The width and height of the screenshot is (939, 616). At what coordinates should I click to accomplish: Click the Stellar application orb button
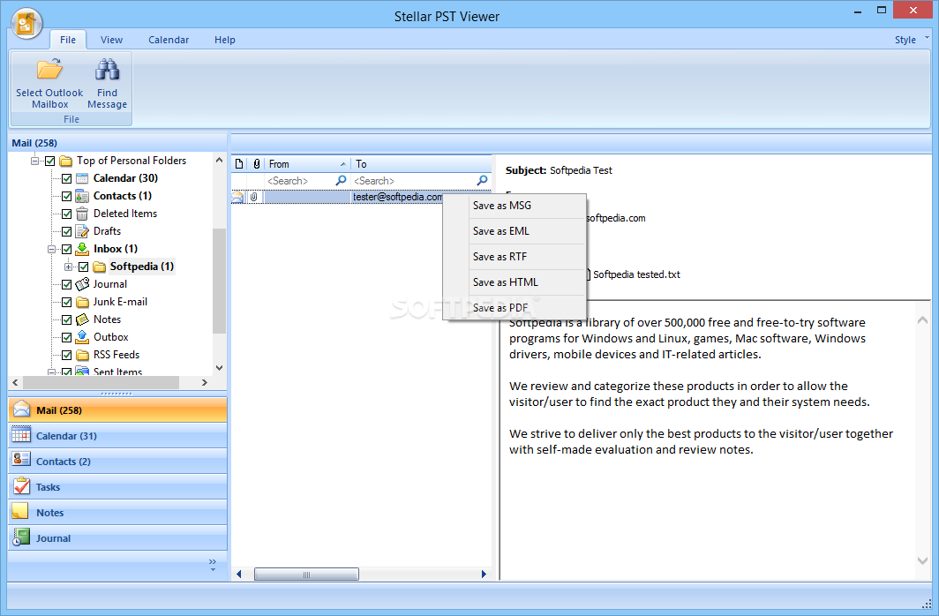point(26,24)
